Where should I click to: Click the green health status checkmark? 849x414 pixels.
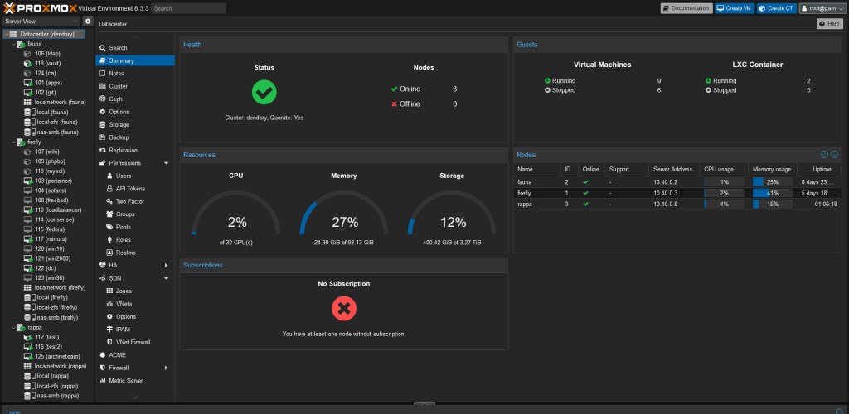(264, 93)
